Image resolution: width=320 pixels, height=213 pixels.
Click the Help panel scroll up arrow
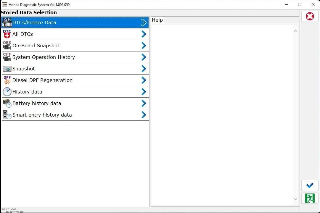point(295,31)
